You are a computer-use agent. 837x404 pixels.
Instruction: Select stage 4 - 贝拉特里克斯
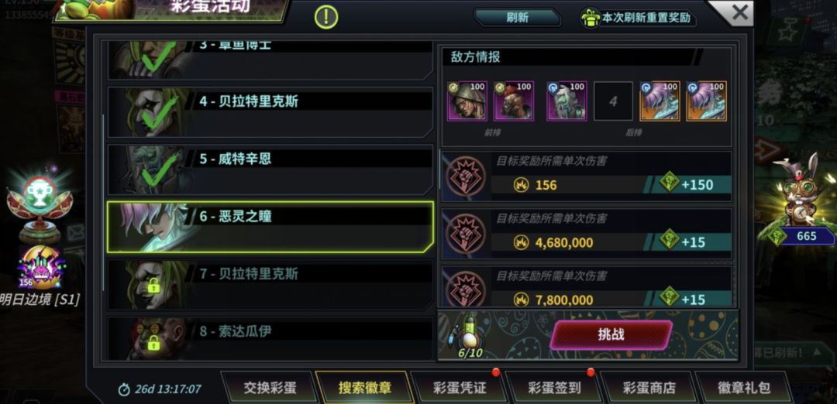point(270,112)
